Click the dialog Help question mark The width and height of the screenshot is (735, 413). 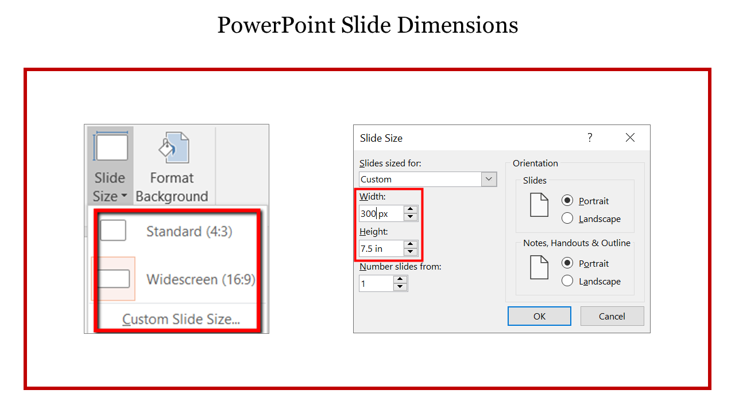point(589,138)
